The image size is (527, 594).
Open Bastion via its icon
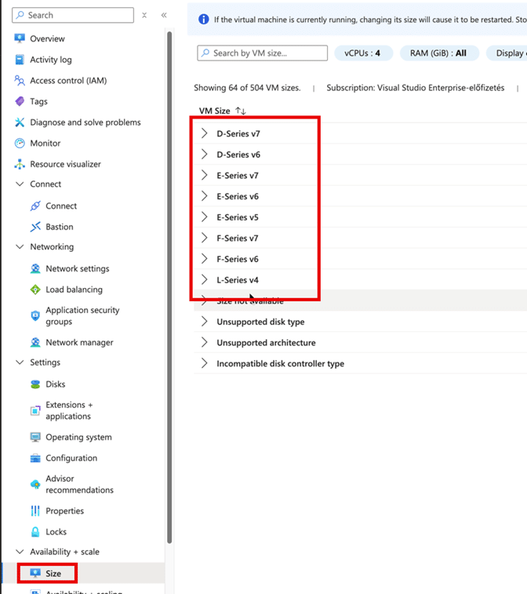(35, 227)
